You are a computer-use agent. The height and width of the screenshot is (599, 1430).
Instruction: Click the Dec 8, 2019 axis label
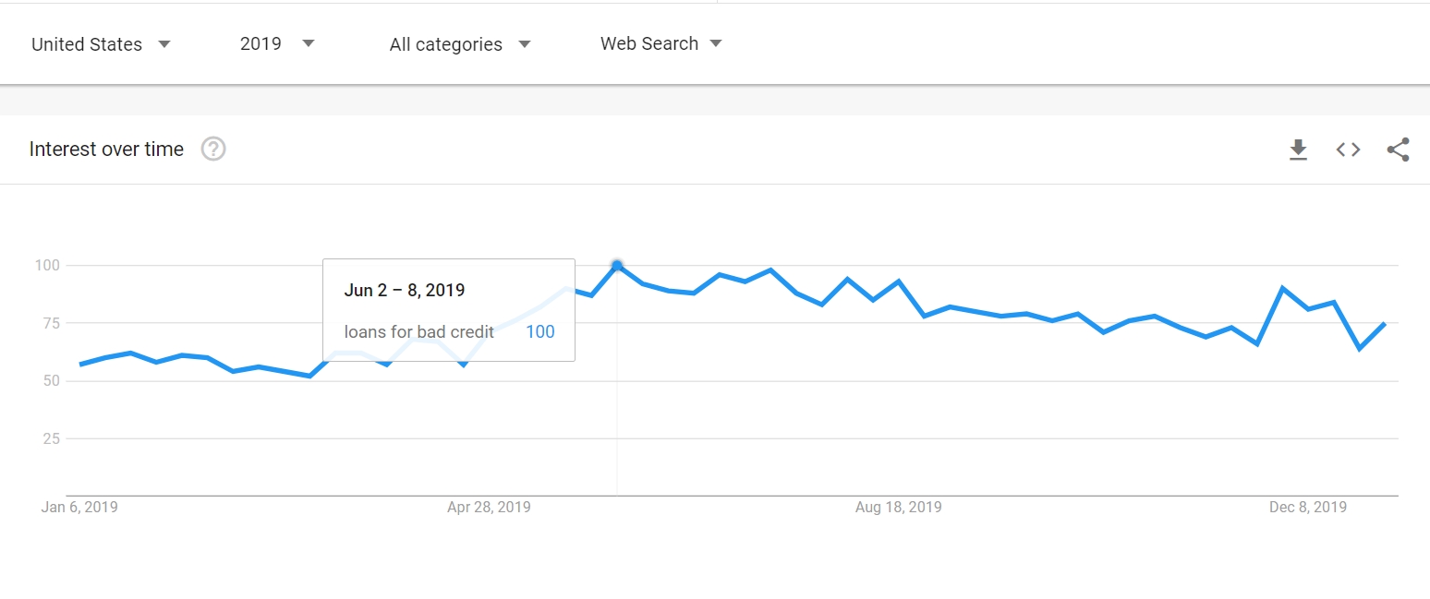coord(1308,507)
